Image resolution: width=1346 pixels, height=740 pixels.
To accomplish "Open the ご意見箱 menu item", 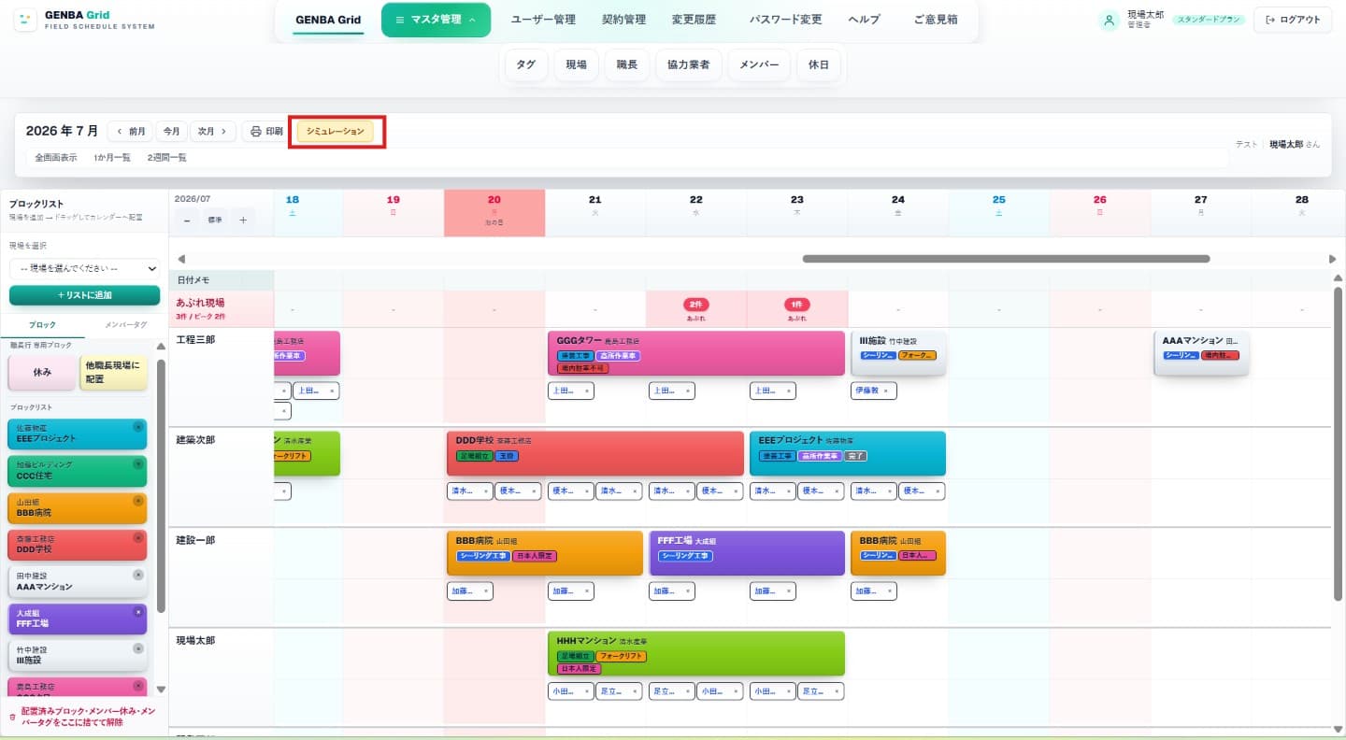I will (x=936, y=20).
